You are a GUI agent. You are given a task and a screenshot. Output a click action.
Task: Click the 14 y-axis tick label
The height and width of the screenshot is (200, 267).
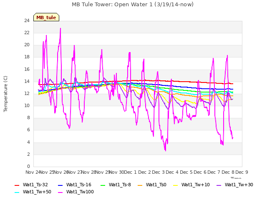click(27, 82)
